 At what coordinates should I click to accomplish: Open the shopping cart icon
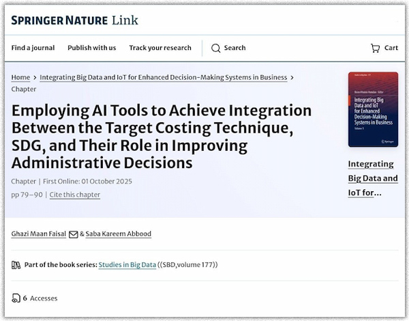375,48
